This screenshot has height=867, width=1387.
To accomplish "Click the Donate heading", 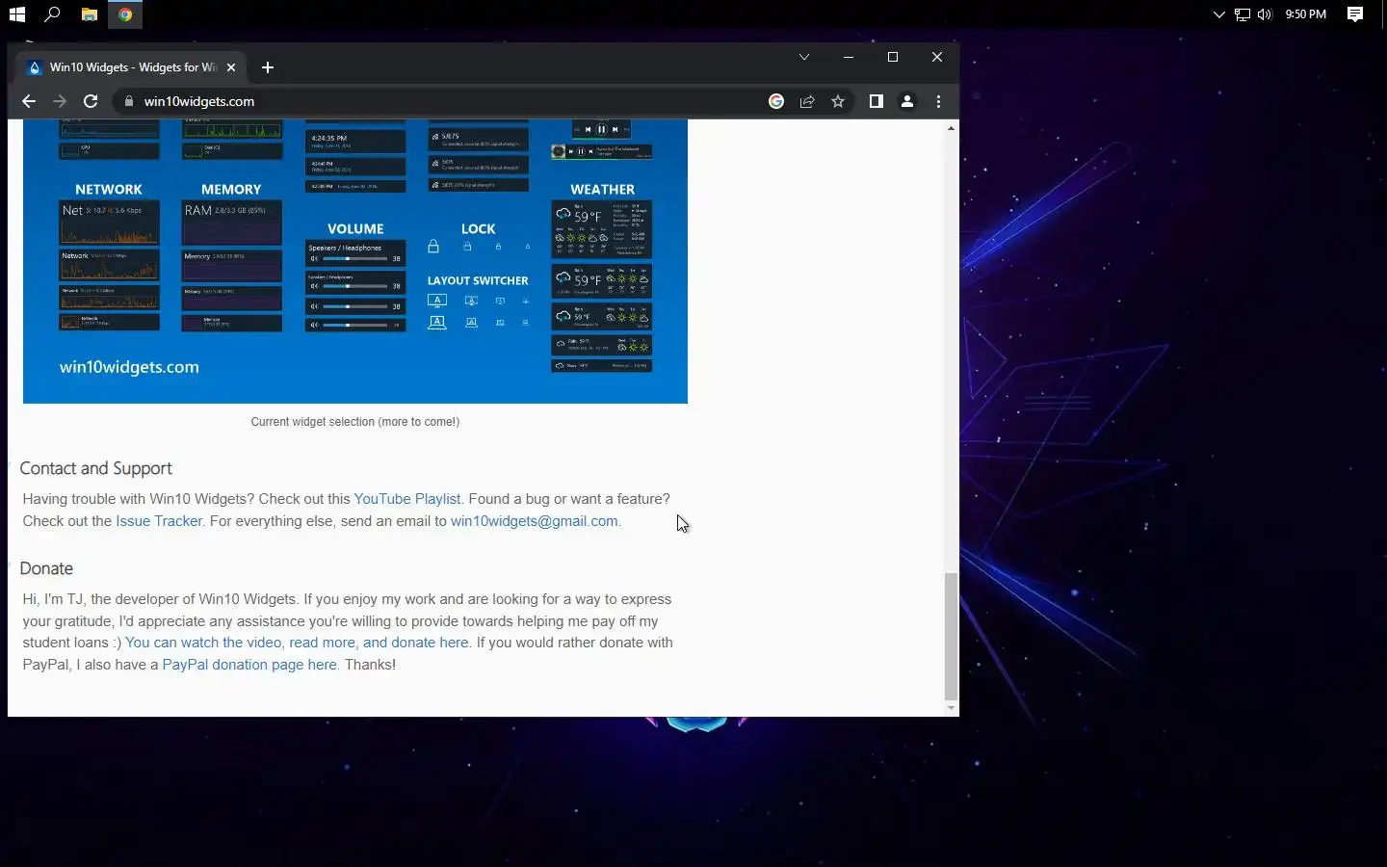I will click(46, 568).
